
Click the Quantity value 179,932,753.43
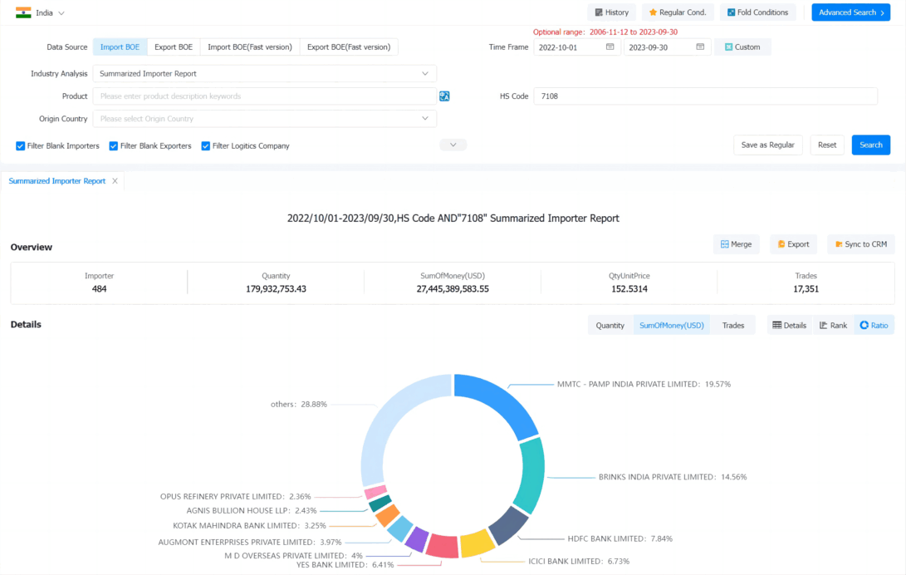(x=277, y=289)
